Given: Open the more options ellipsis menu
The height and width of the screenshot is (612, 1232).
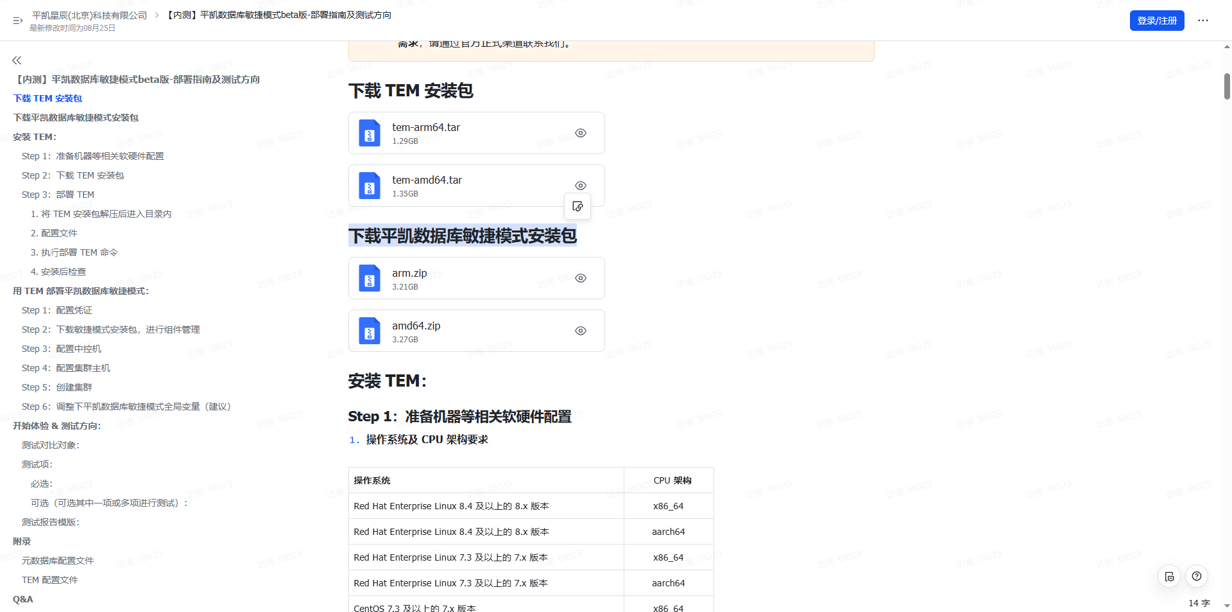Looking at the screenshot, I should [1202, 21].
